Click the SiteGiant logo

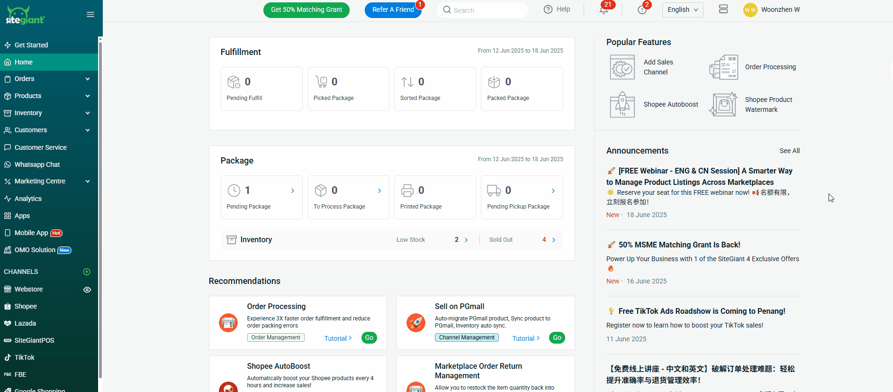(25, 15)
